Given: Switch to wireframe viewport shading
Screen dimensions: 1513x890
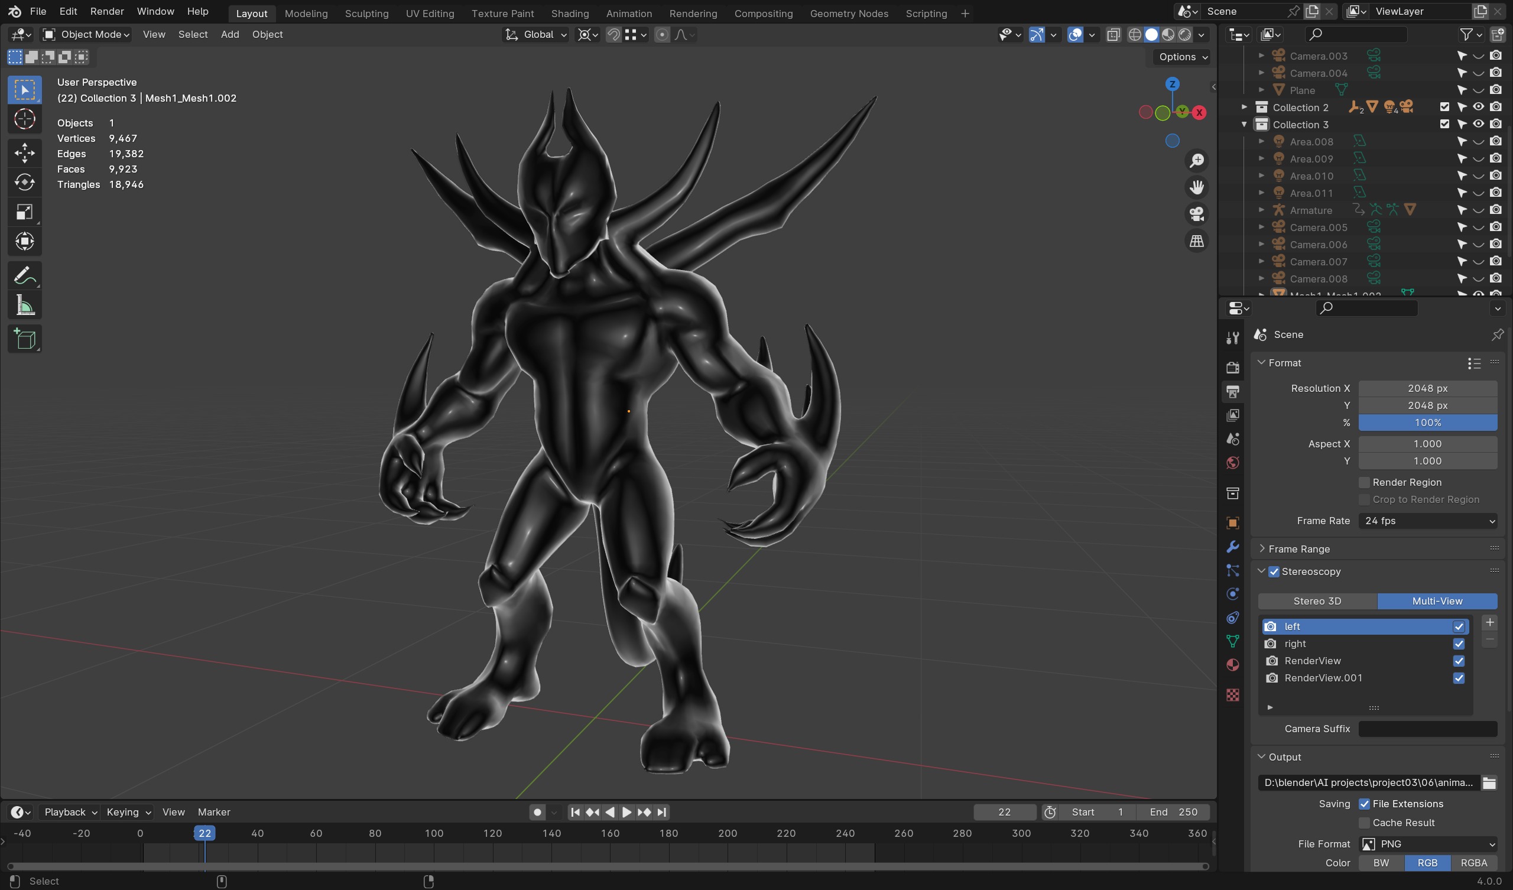Looking at the screenshot, I should [1135, 35].
